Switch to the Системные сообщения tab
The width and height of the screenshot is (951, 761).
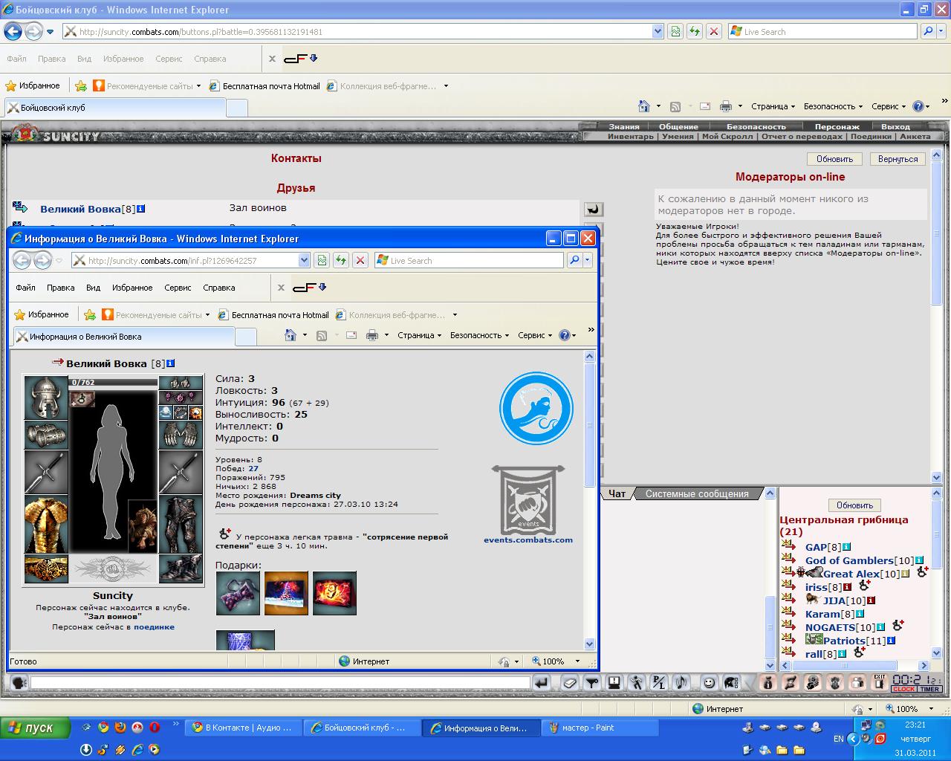tap(696, 493)
